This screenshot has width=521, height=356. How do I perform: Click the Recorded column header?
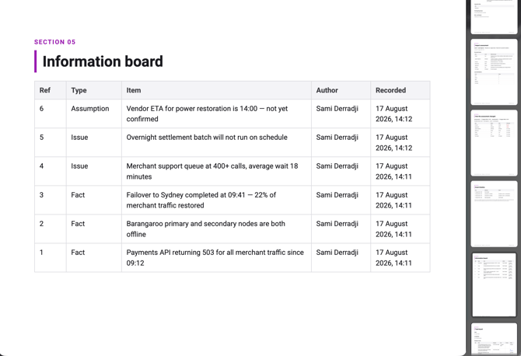coord(390,90)
